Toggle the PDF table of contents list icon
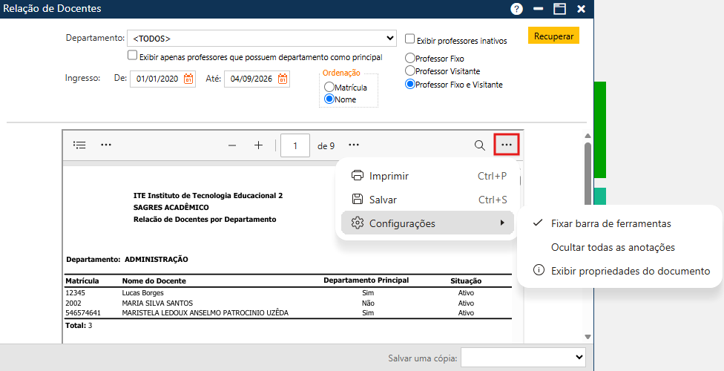The width and height of the screenshot is (724, 371). point(79,145)
